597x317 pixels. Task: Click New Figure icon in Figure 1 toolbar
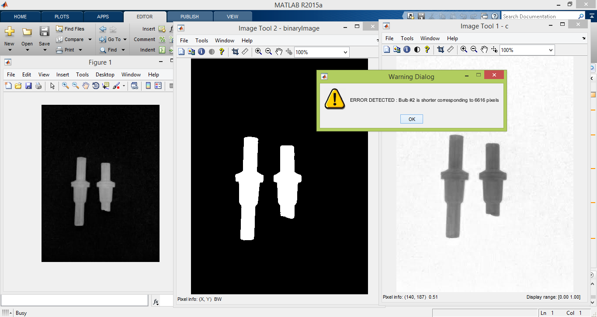click(x=8, y=86)
